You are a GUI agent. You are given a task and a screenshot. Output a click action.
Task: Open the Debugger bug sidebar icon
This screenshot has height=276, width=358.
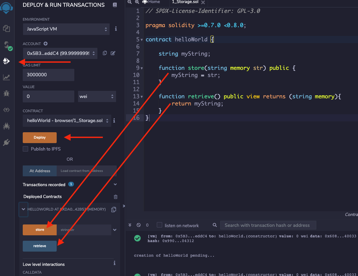pyautogui.click(x=6, y=94)
